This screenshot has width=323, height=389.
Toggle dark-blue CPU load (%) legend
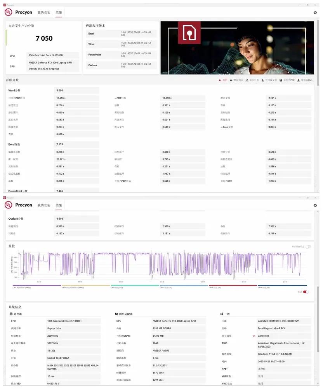click(x=282, y=287)
